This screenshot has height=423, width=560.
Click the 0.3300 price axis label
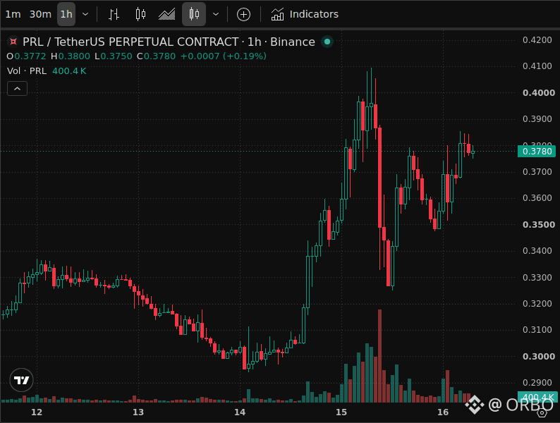click(537, 277)
